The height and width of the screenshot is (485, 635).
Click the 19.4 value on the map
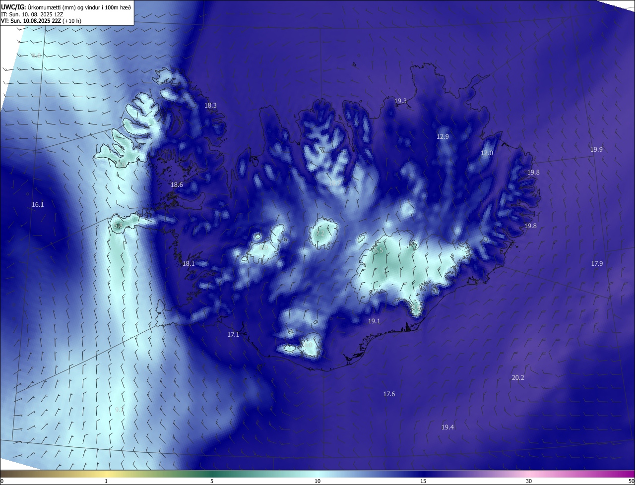click(x=447, y=427)
